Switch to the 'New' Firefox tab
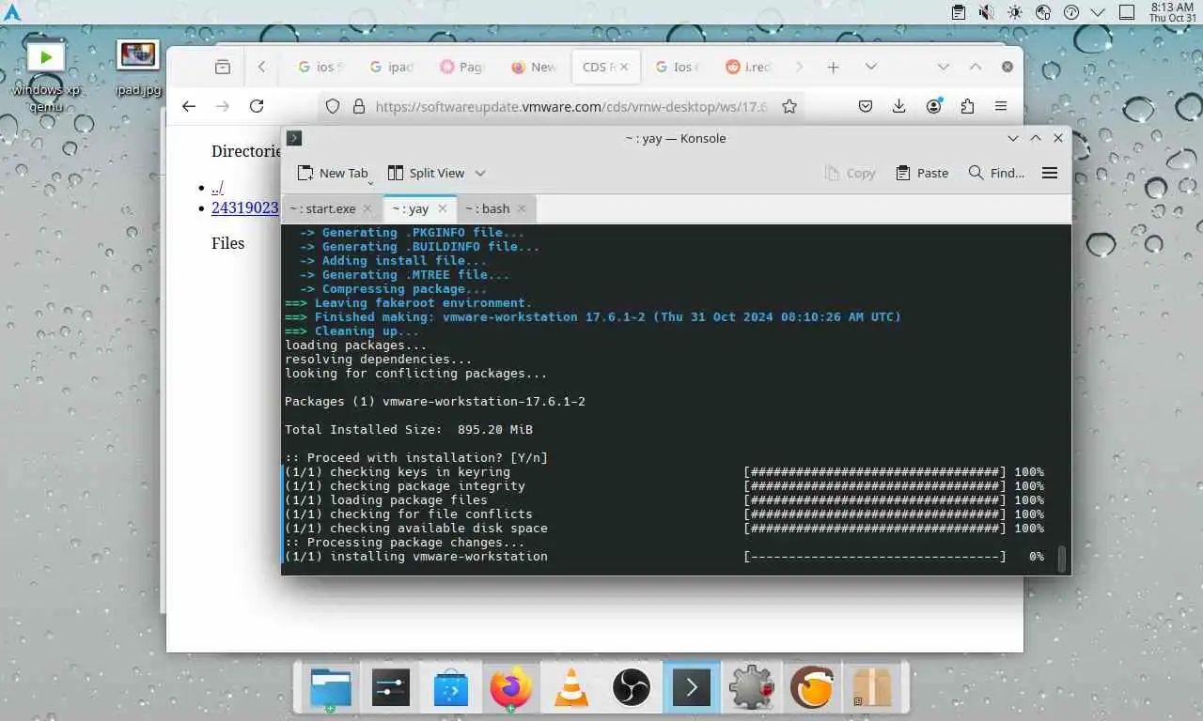The height and width of the screenshot is (721, 1203). [x=535, y=67]
